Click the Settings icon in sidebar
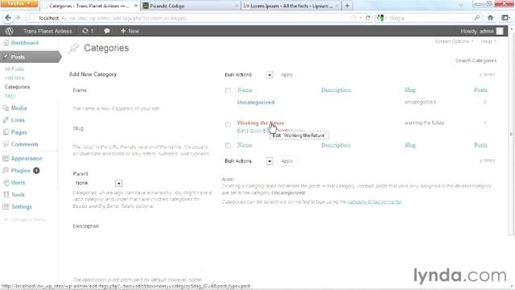This screenshot has width=515, height=290. pos(6,207)
